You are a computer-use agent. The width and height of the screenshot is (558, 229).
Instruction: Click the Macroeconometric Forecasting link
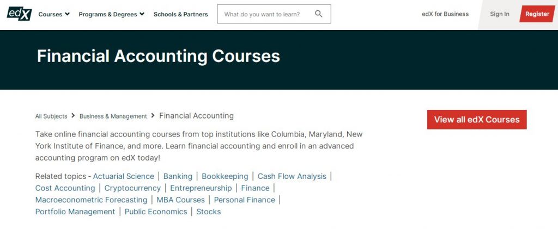tap(91, 200)
